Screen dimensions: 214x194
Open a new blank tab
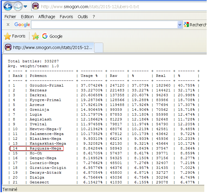pyautogui.click(x=99, y=48)
